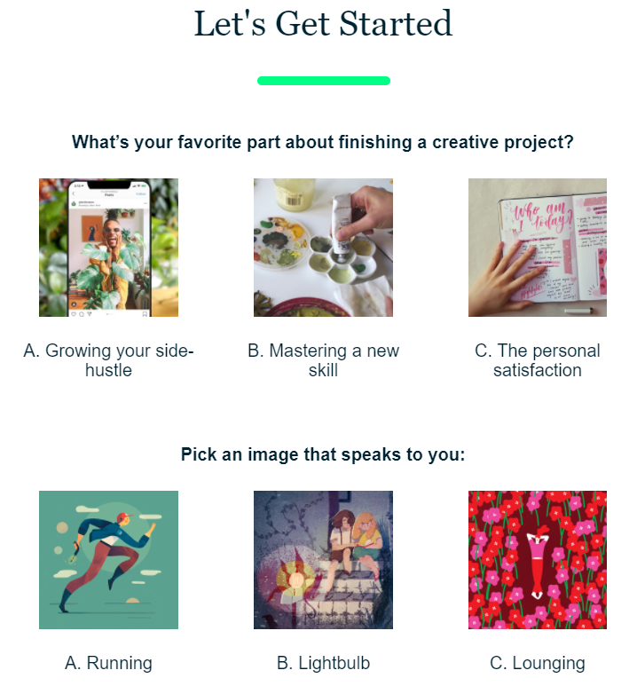Click the share arrow icon in phone image
The image size is (637, 686).
pyautogui.click(x=90, y=314)
